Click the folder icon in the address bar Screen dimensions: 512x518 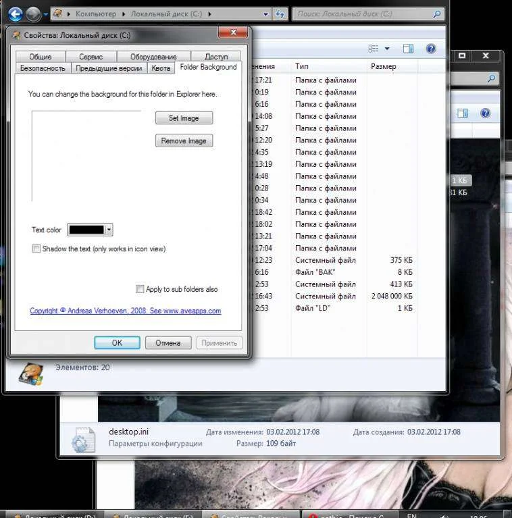click(58, 14)
